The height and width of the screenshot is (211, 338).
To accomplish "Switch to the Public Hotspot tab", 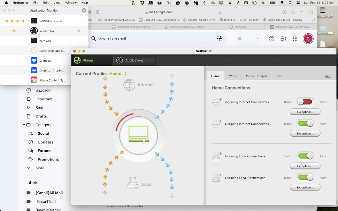I will pyautogui.click(x=256, y=76).
